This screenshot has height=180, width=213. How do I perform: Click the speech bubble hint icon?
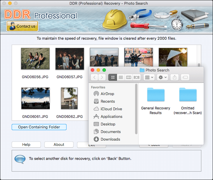(x=20, y=159)
